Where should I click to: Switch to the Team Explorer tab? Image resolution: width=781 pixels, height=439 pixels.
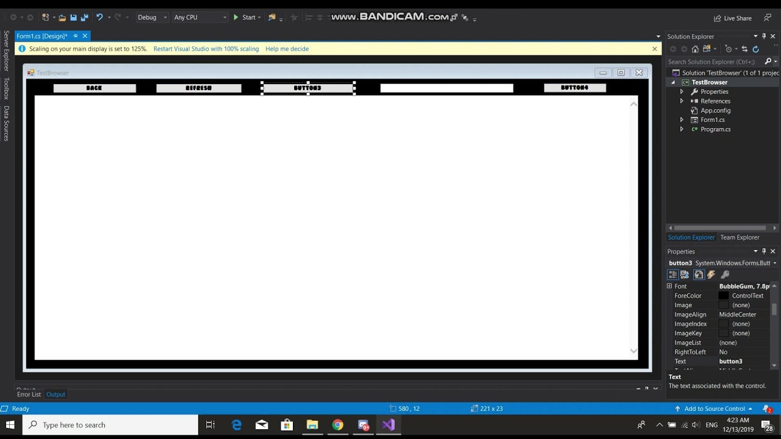740,237
